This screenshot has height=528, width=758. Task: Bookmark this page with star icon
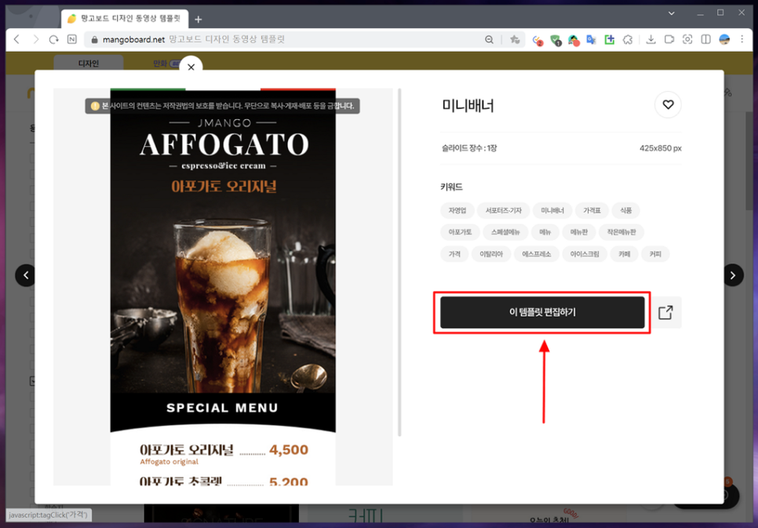[515, 40]
